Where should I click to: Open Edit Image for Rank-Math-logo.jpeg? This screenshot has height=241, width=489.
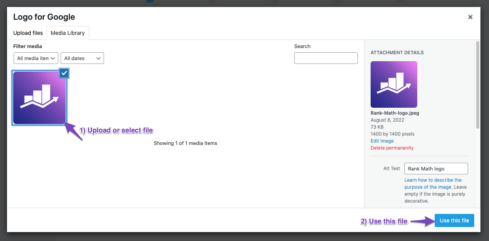382,141
